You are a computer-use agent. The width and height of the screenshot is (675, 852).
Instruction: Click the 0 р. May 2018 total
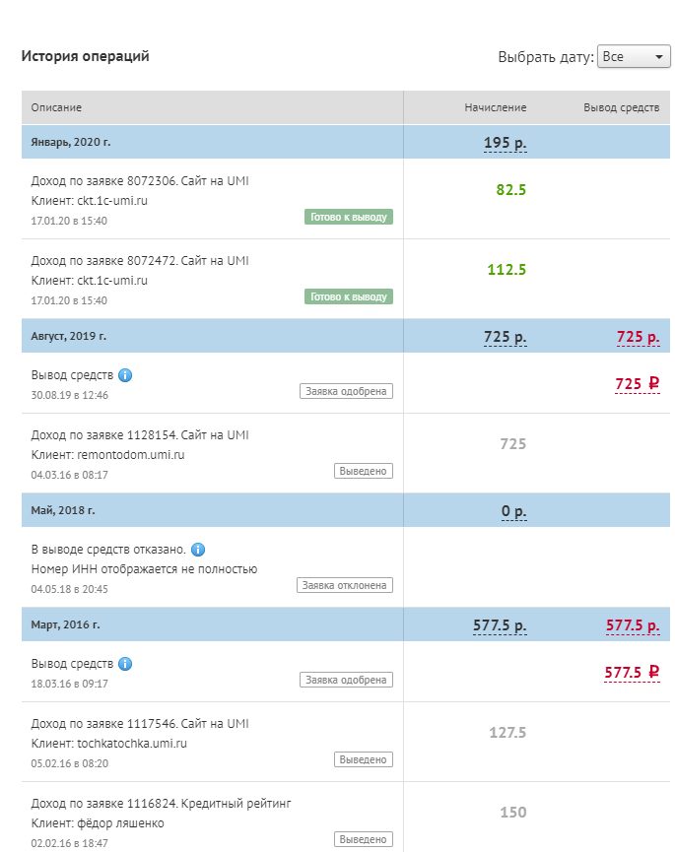(x=512, y=511)
